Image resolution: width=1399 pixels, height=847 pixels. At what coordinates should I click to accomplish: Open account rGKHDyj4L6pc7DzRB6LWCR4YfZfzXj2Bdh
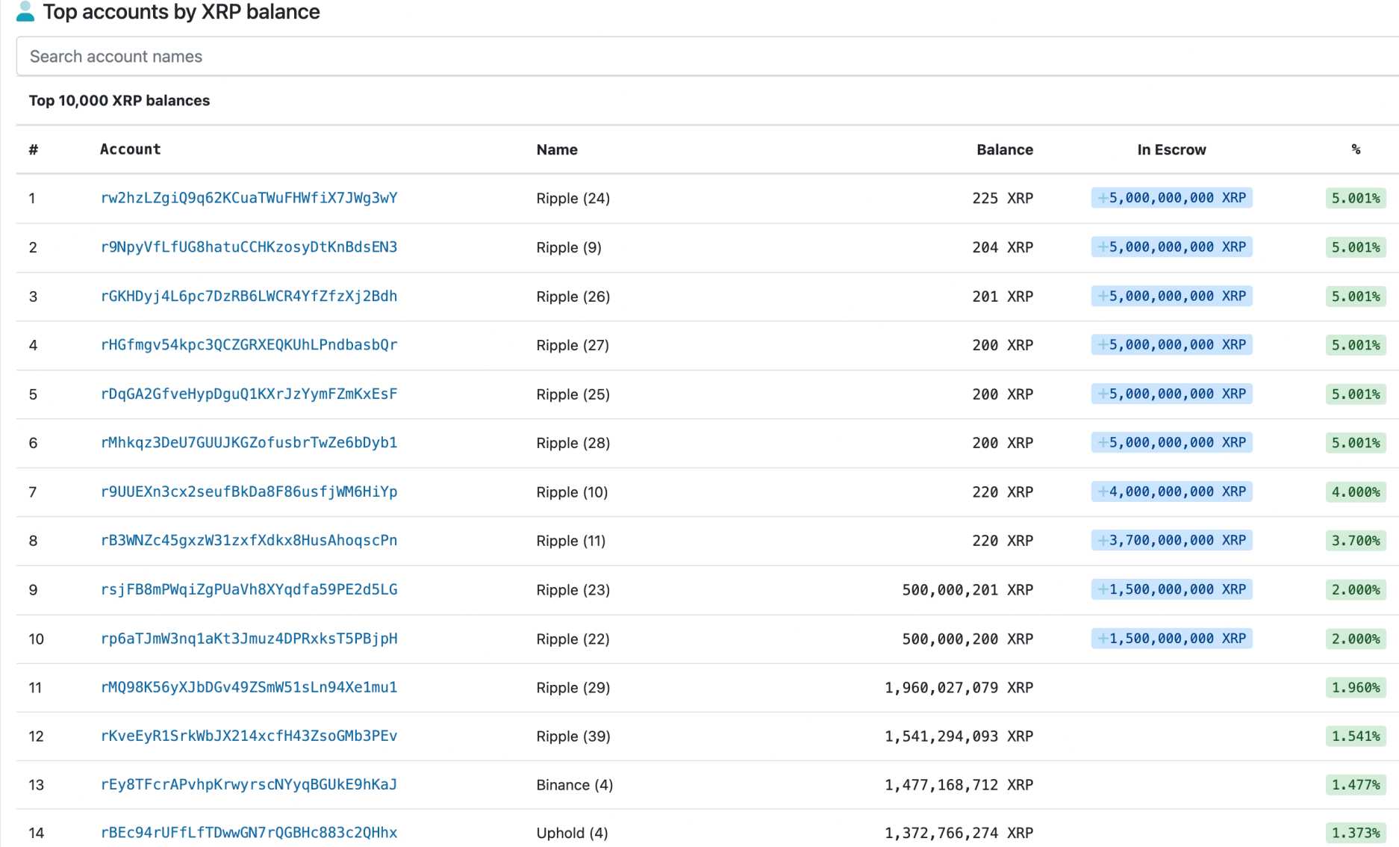249,297
